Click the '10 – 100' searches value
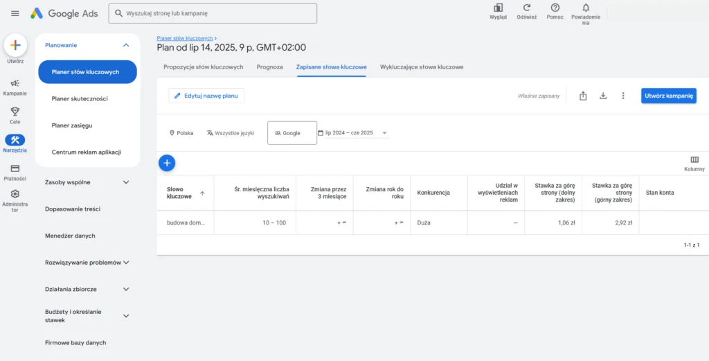Image resolution: width=709 pixels, height=361 pixels. point(274,222)
